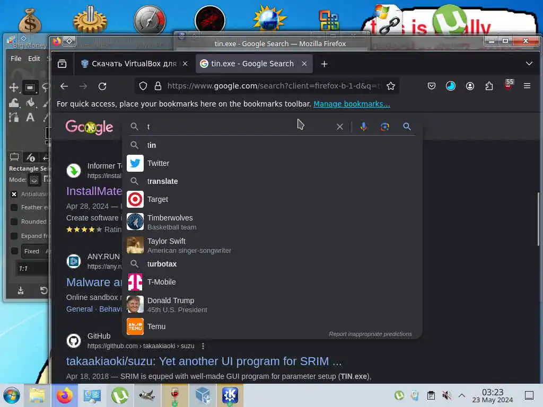Choose the 'turbotax' suggestion
543x407 pixels.
[272, 264]
